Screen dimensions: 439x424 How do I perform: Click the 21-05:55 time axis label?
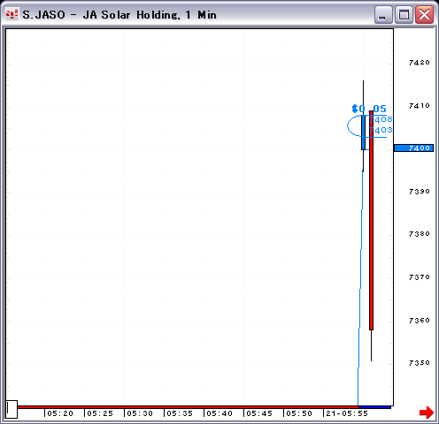pyautogui.click(x=347, y=413)
